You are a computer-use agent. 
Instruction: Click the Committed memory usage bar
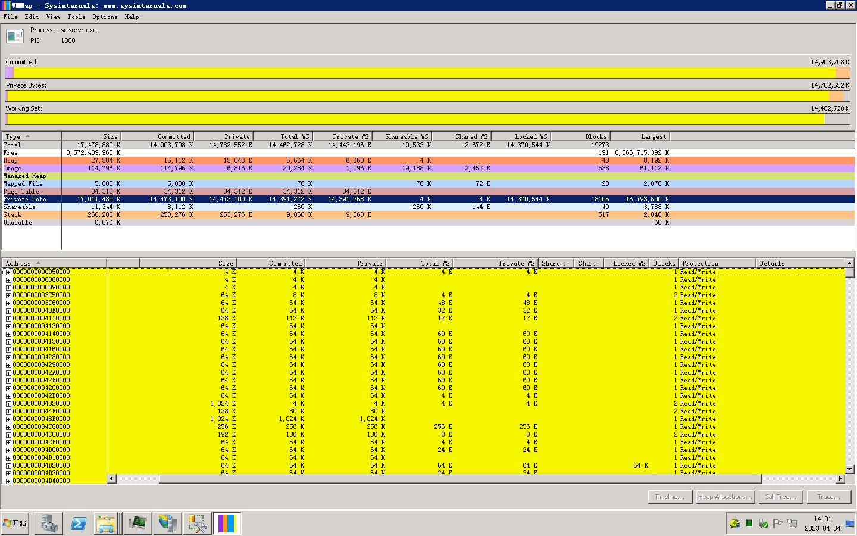[427, 73]
